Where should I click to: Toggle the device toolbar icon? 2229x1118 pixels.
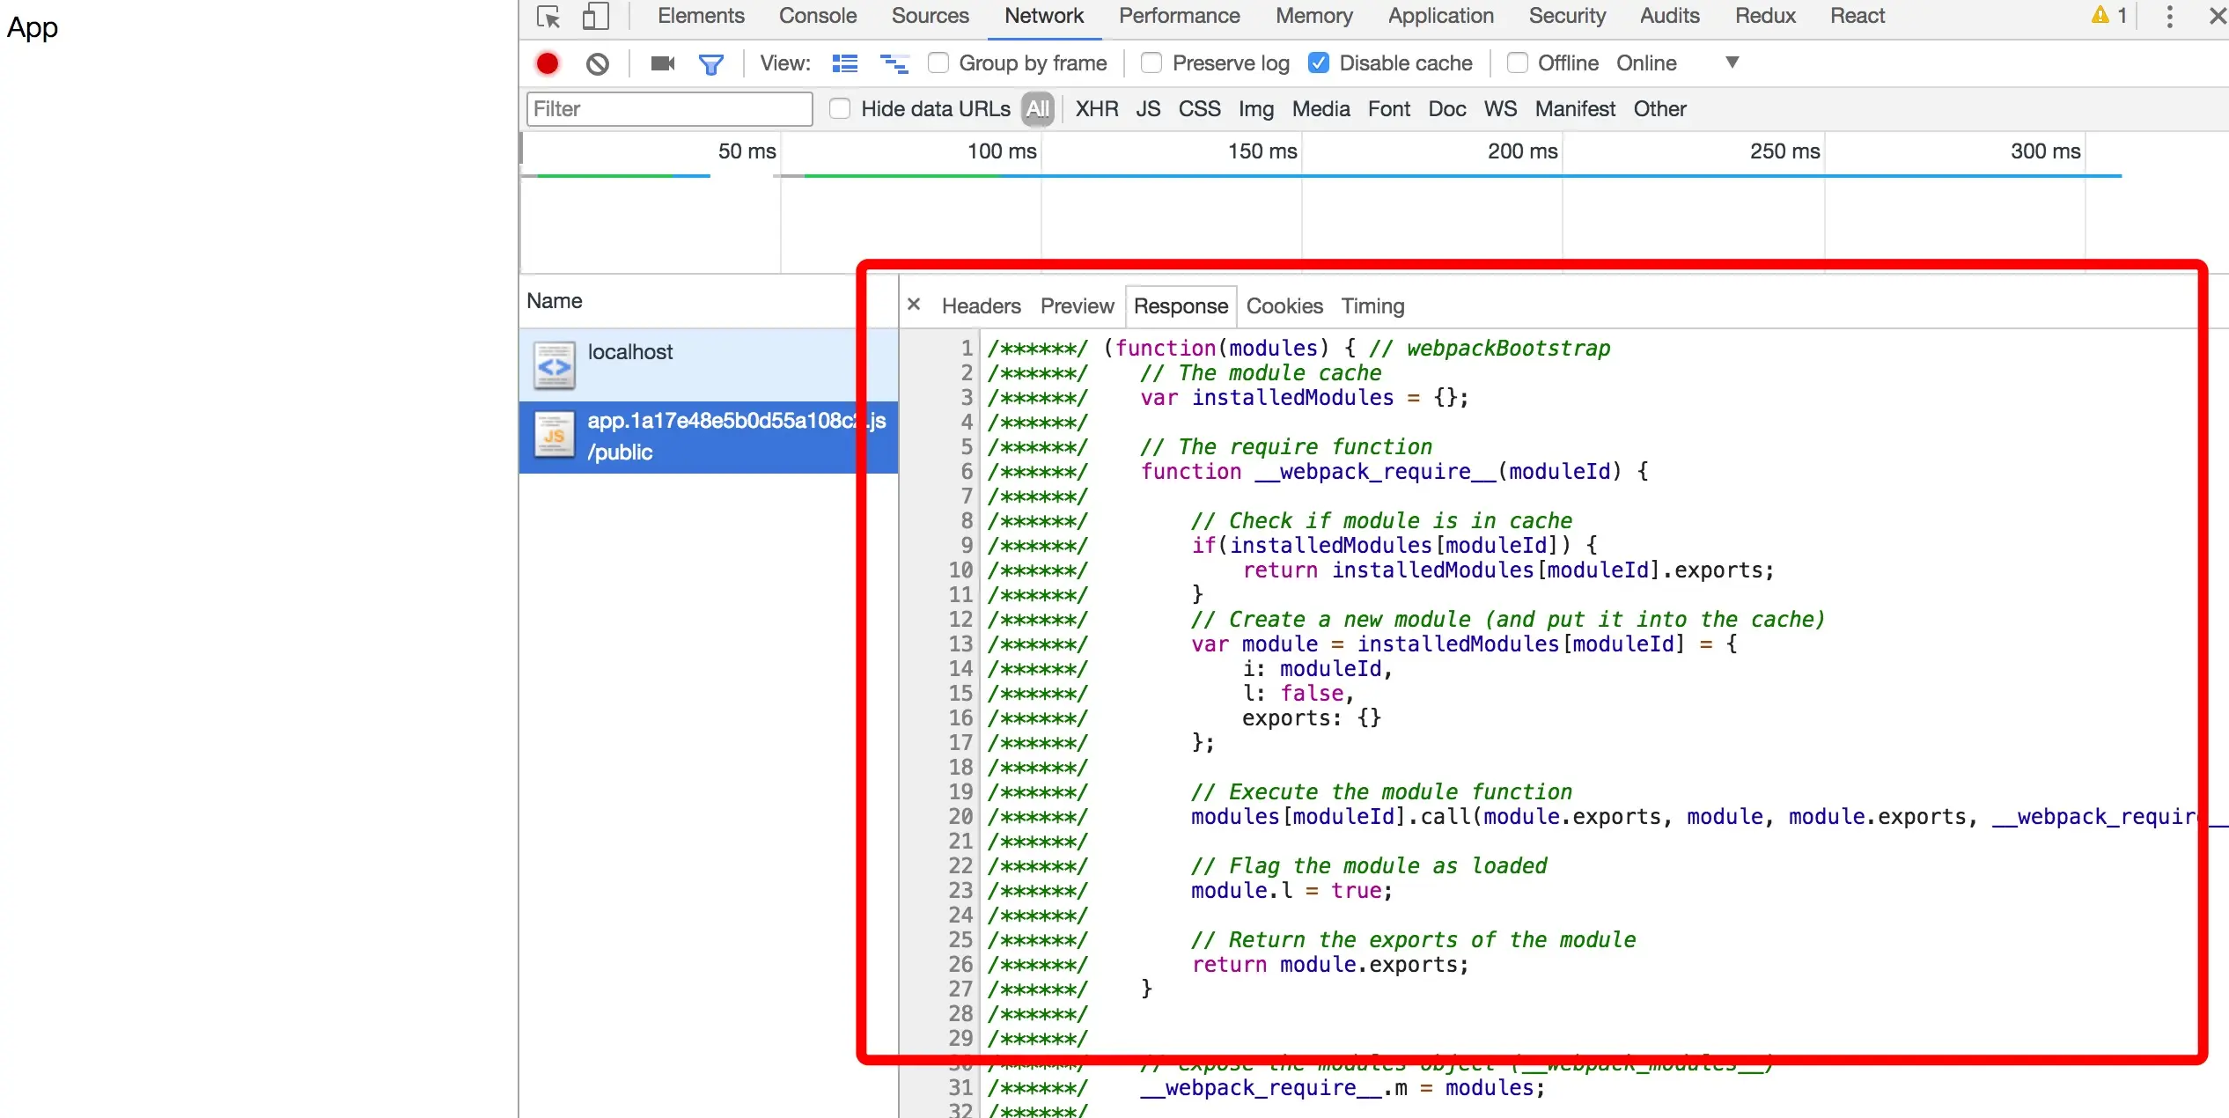click(596, 17)
